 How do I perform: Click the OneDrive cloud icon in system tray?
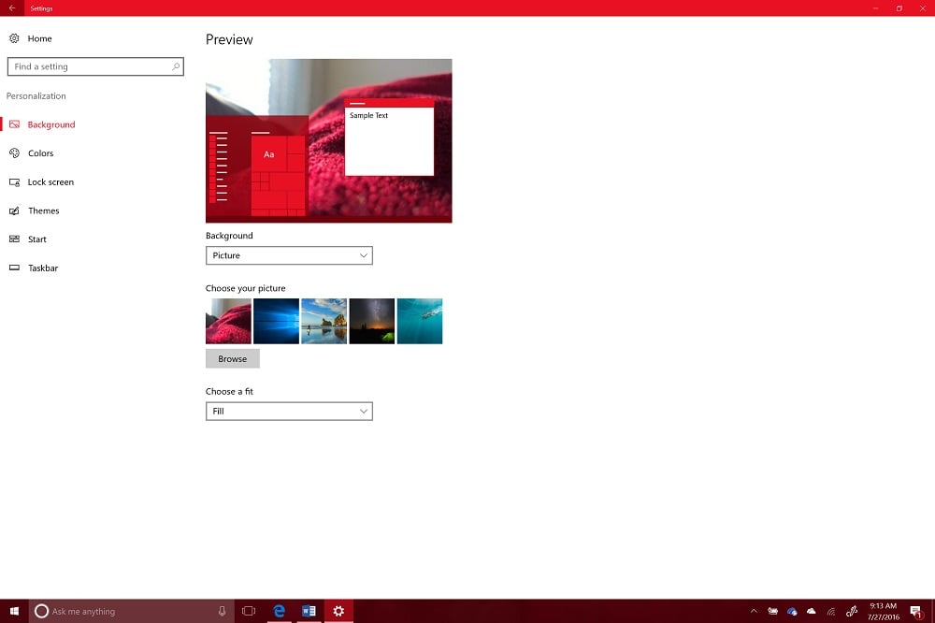[794, 610]
